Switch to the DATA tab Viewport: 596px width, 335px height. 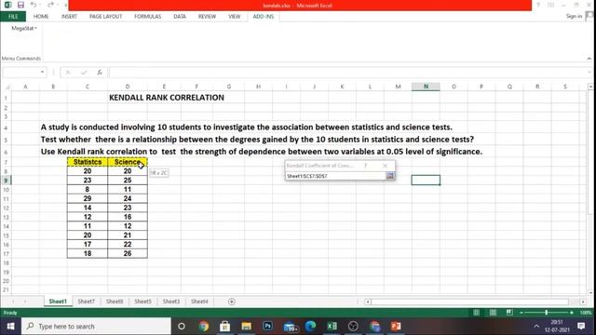[x=180, y=17]
